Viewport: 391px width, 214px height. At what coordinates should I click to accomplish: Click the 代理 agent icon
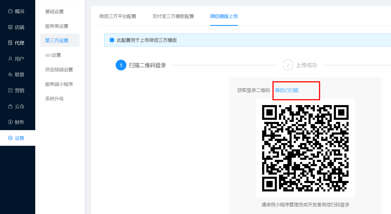point(10,43)
